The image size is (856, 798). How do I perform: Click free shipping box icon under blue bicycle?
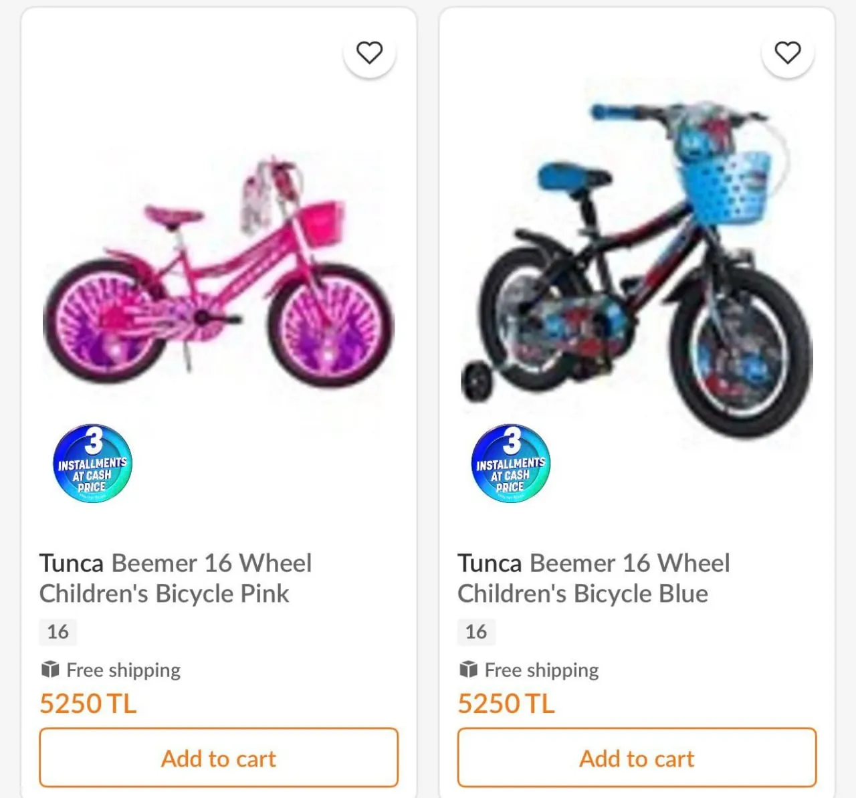[468, 669]
